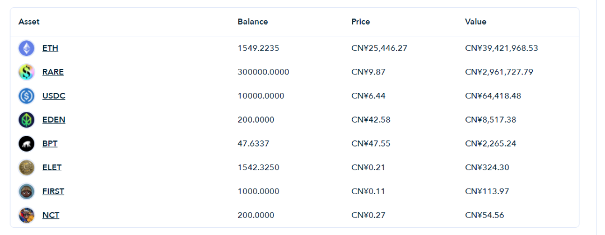
Task: Click the Price column header
Action: (361, 22)
